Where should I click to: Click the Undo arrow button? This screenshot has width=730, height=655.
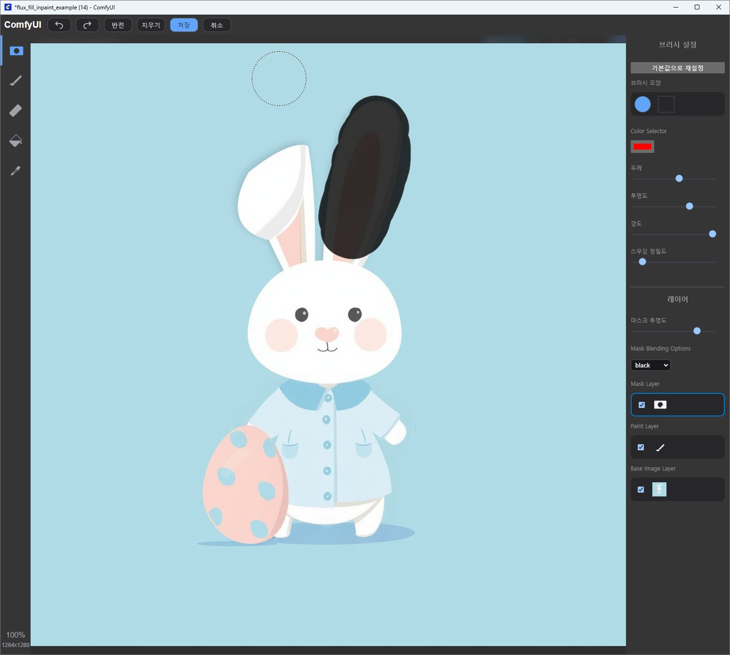click(59, 25)
